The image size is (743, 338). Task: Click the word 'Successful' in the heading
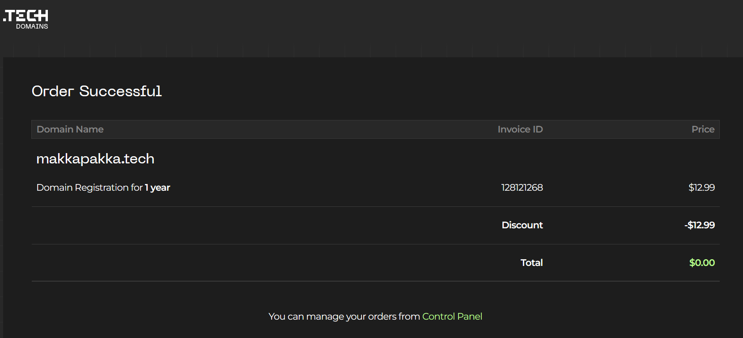tap(120, 91)
